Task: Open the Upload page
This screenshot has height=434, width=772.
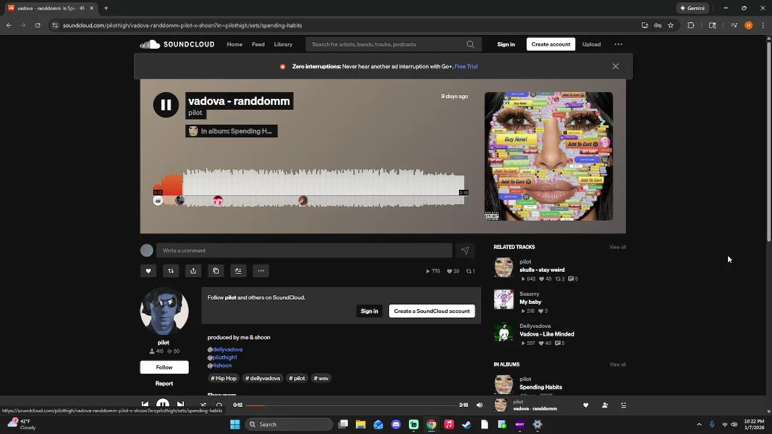Action: [591, 44]
